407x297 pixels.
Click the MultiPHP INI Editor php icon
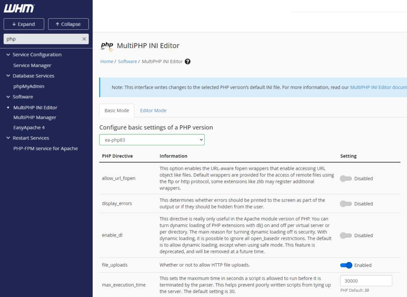pyautogui.click(x=107, y=46)
